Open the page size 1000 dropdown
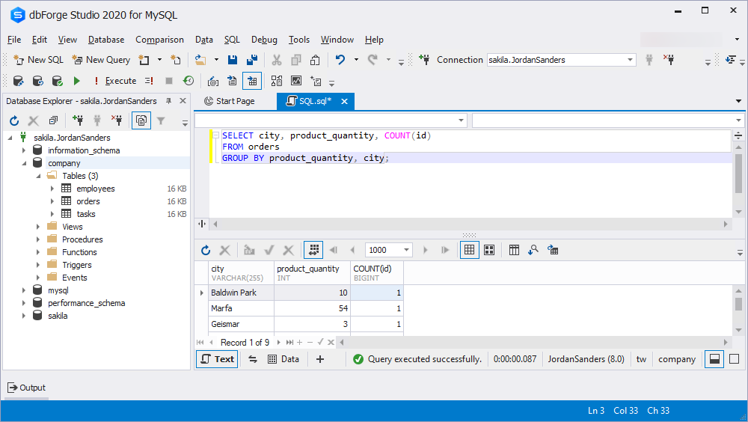Screen dimensions: 748x422 tap(406, 250)
